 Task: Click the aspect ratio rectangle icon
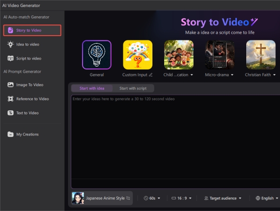(174, 198)
